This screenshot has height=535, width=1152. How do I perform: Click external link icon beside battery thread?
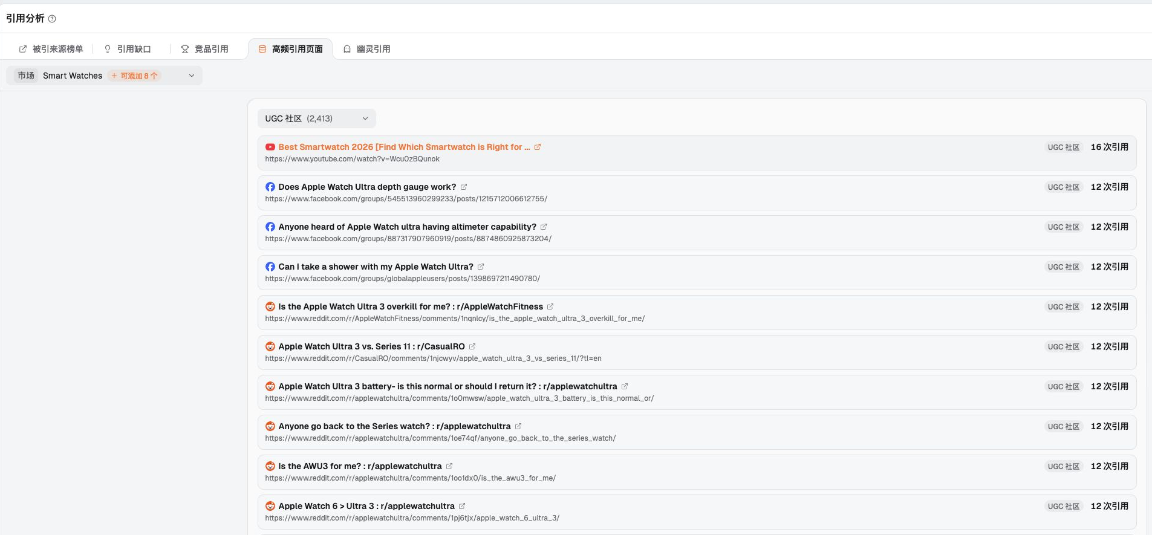(x=625, y=386)
